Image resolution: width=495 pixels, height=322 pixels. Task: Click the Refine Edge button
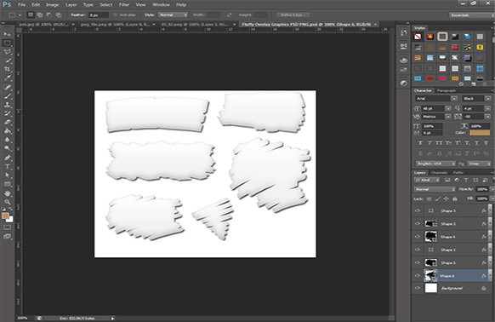pyautogui.click(x=293, y=14)
